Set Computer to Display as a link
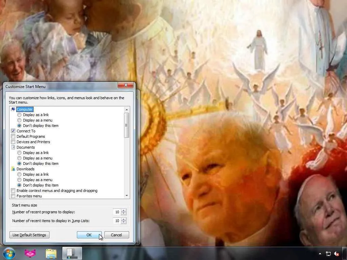Image resolution: width=347 pixels, height=260 pixels. pos(19,115)
